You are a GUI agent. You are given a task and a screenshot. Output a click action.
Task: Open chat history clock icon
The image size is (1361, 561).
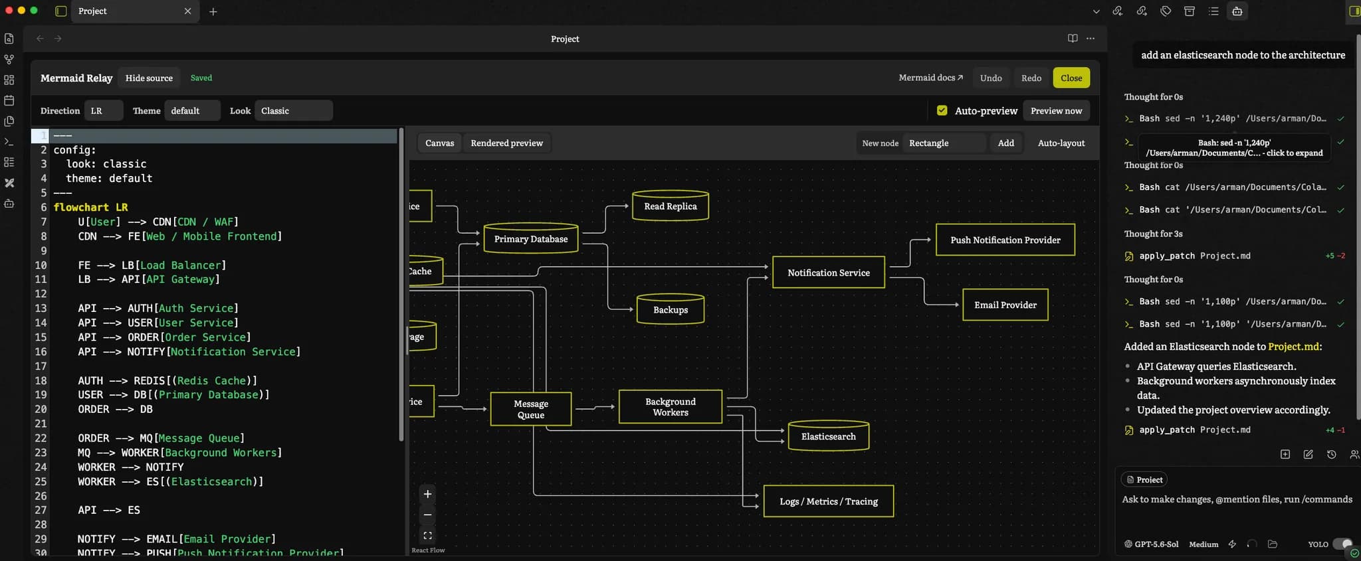point(1332,454)
